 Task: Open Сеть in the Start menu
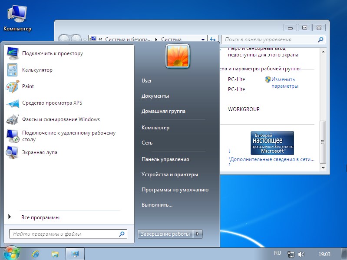tap(147, 143)
